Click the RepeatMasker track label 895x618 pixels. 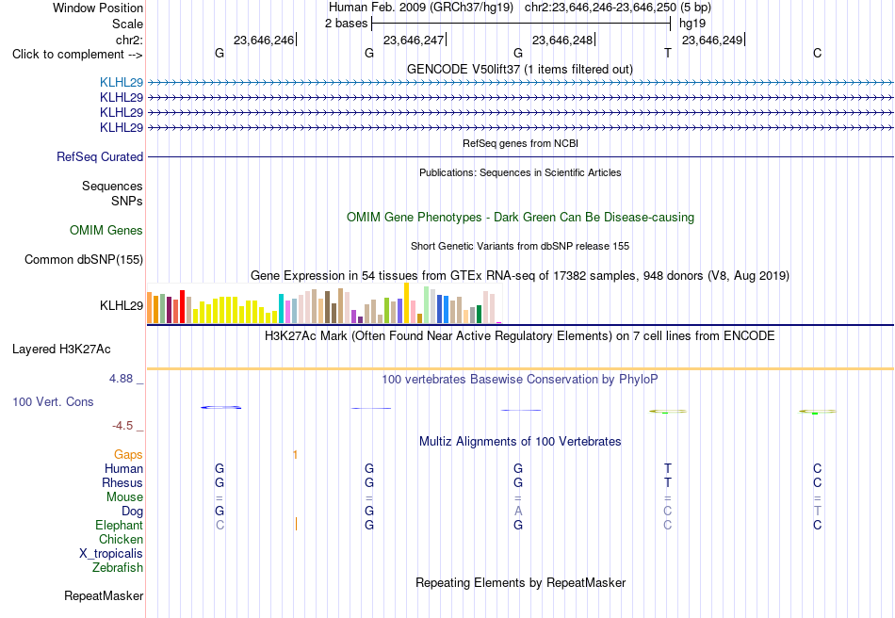(104, 595)
